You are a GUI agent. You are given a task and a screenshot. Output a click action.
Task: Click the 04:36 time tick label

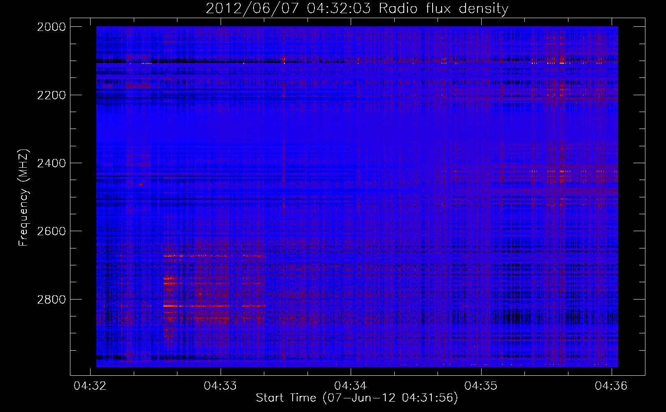tap(611, 386)
